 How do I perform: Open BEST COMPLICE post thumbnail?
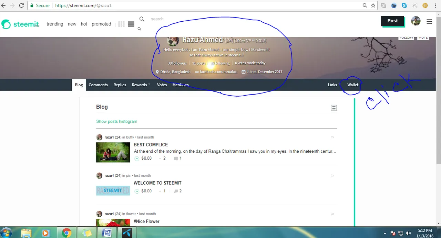pyautogui.click(x=113, y=152)
